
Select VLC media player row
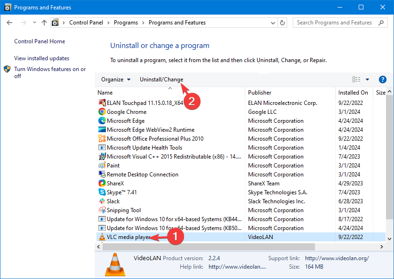pos(241,237)
